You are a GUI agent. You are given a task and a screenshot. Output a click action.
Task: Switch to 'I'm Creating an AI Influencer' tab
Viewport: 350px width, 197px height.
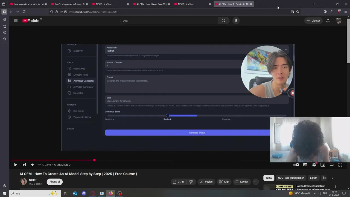click(x=69, y=4)
